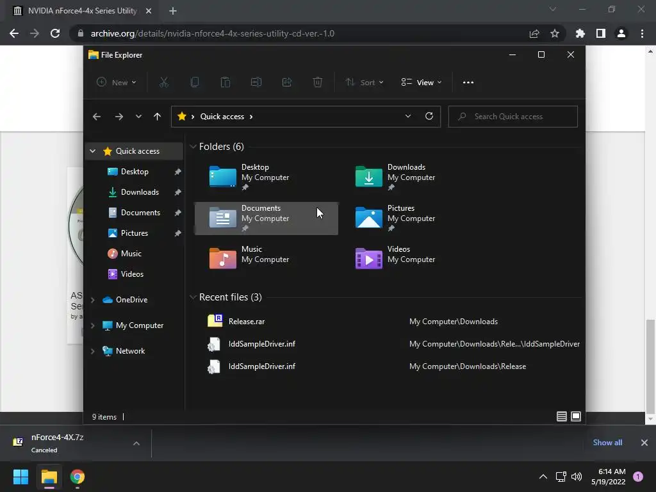Open the New item dropdown

[x=117, y=83]
